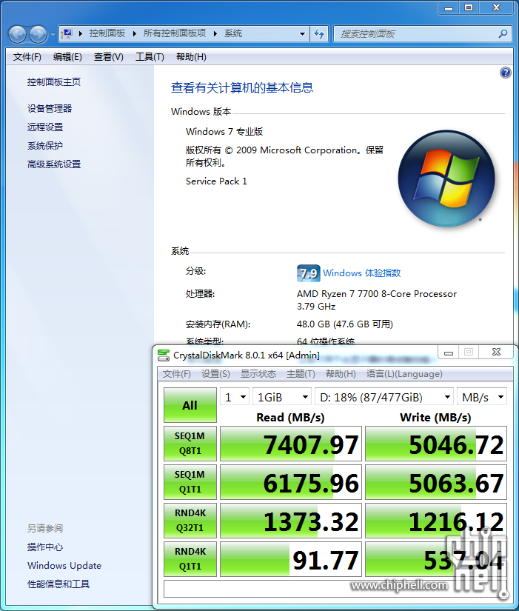
Task: Open CrystalDiskMark 设置(S) menu
Action: pyautogui.click(x=215, y=374)
